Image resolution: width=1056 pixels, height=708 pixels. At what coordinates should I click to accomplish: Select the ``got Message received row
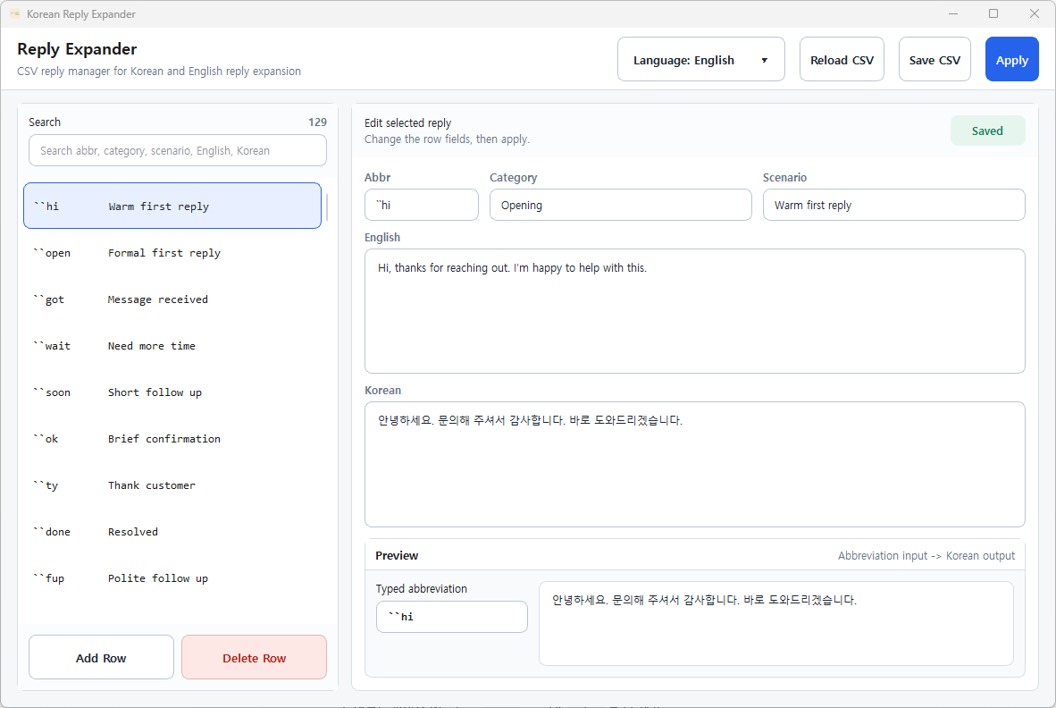172,299
